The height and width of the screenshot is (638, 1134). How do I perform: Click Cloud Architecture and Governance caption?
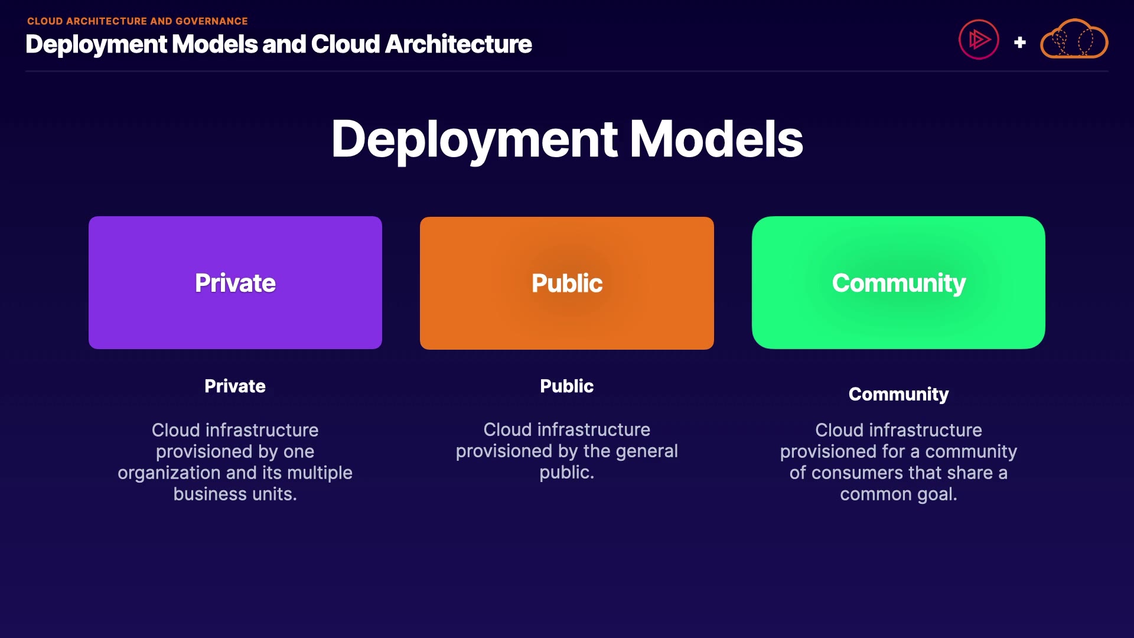[137, 21]
